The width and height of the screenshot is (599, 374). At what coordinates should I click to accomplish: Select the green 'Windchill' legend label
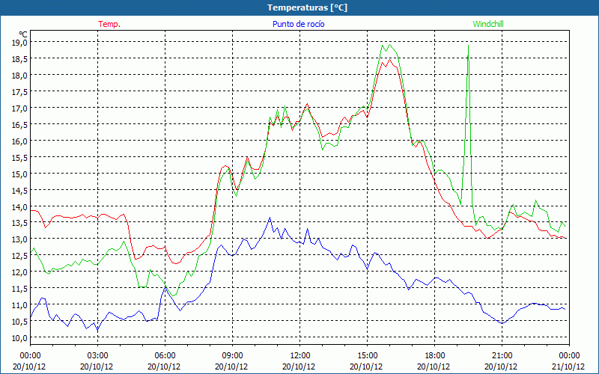(x=488, y=24)
